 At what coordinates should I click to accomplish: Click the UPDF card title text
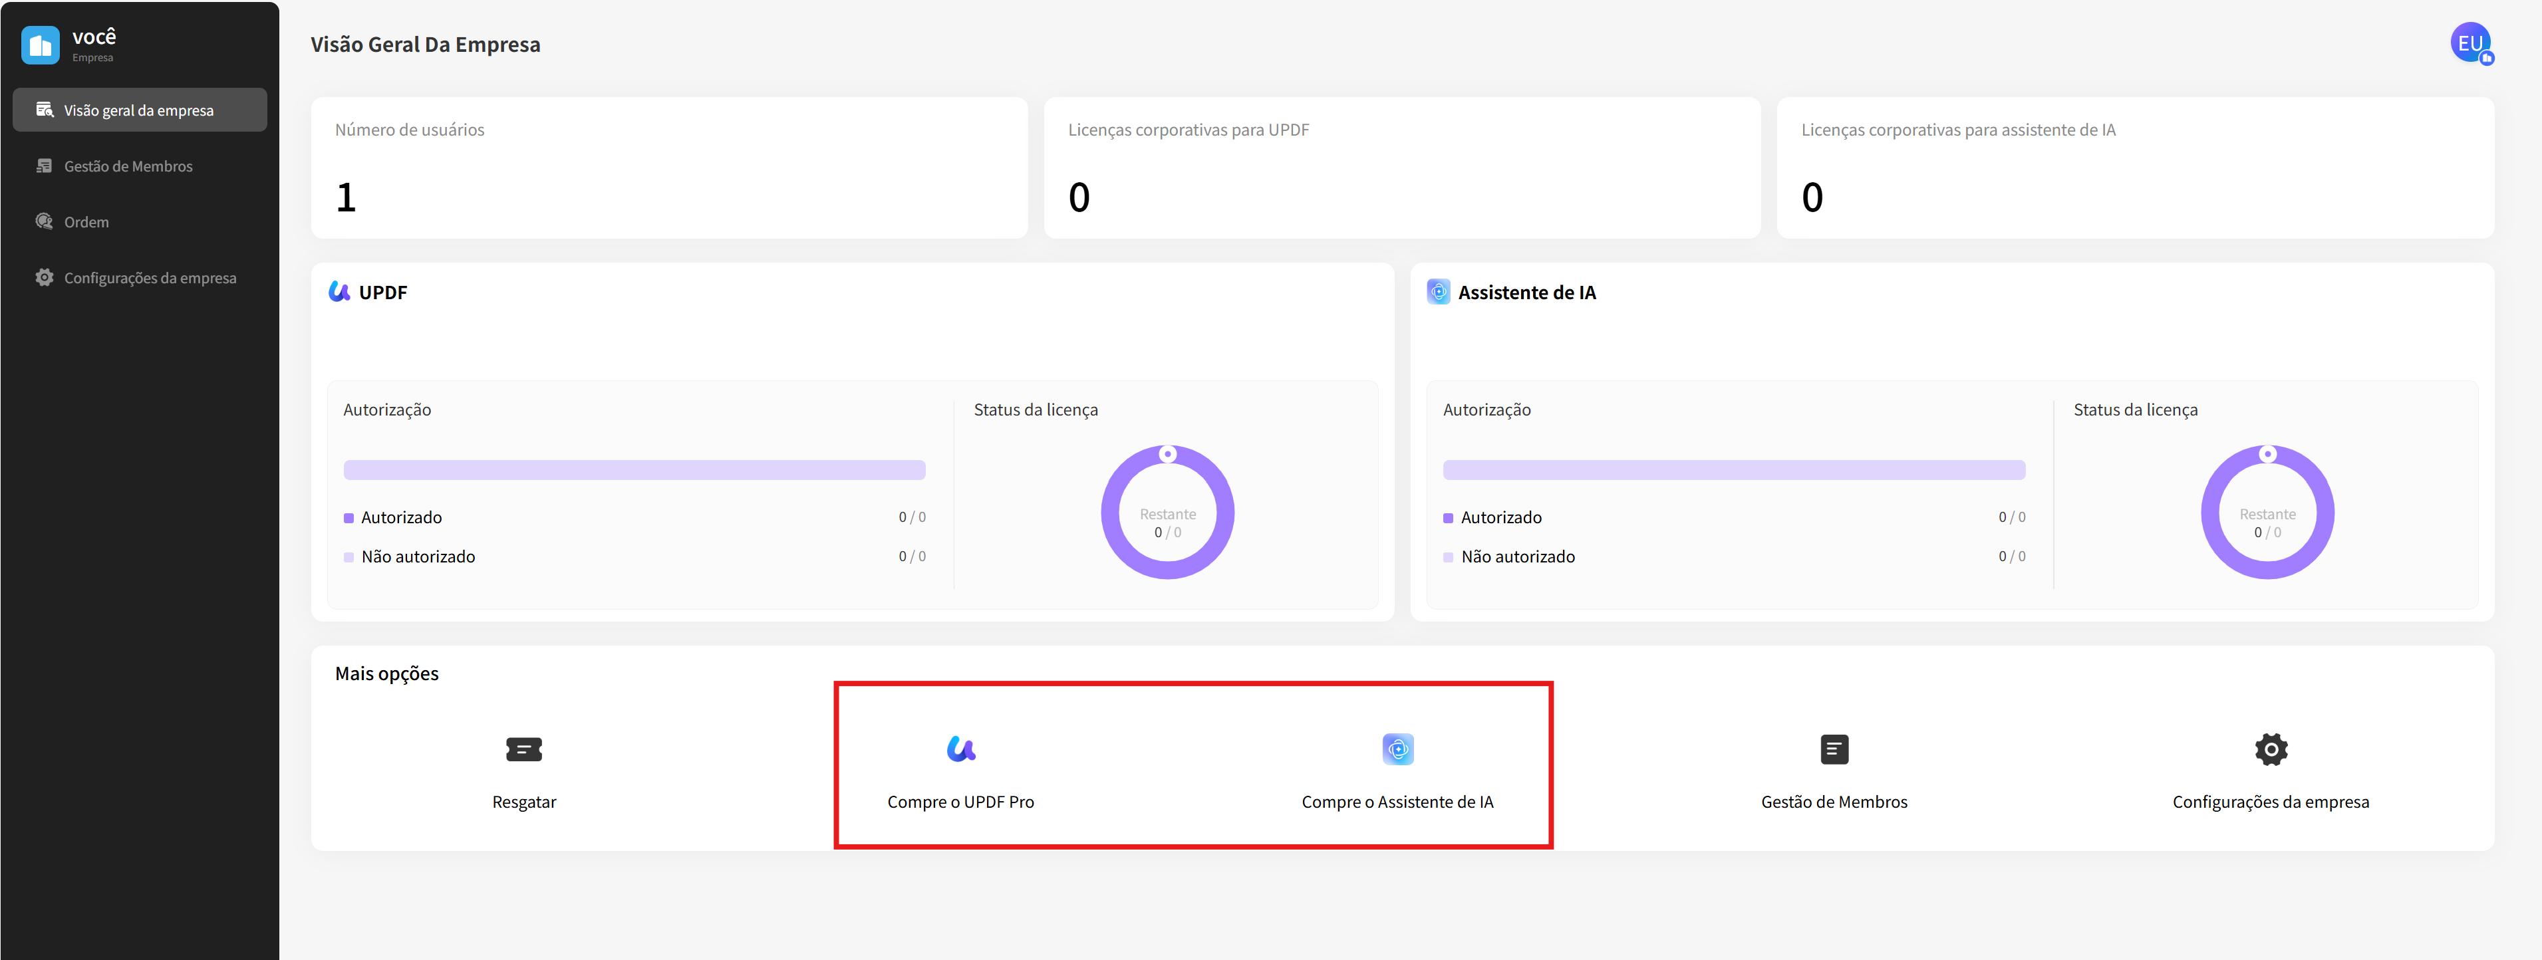(x=383, y=292)
